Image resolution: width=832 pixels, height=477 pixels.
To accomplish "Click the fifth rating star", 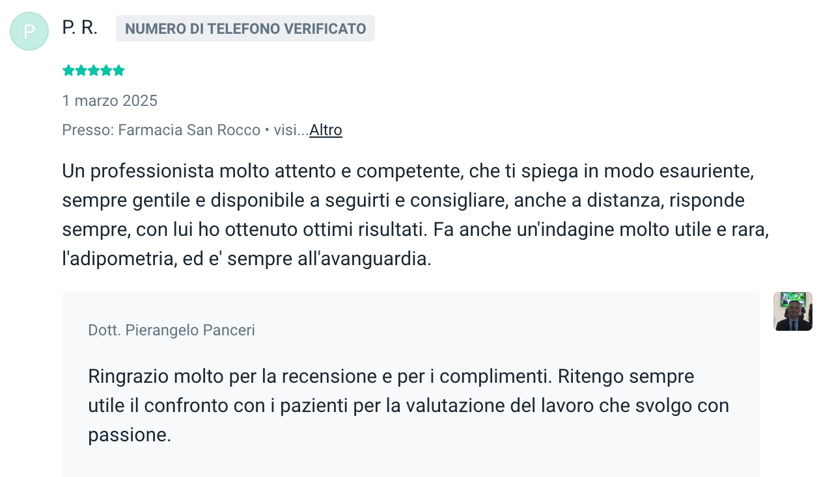I will tap(118, 71).
